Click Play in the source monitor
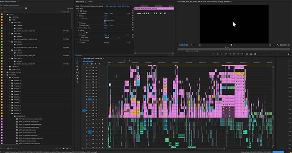The image size is (292, 153). (234, 54)
